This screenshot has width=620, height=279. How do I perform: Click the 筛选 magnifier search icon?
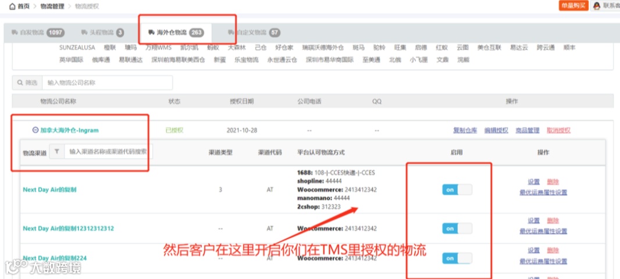point(20,83)
